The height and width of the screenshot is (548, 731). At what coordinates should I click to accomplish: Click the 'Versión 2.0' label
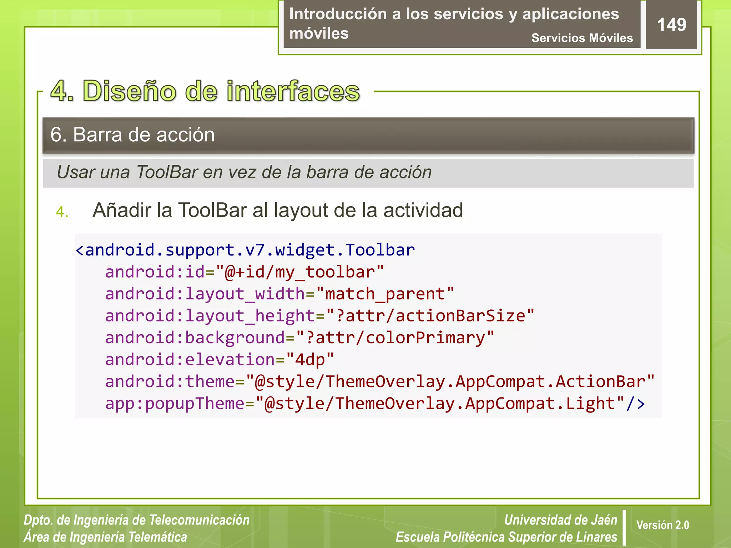click(x=662, y=525)
